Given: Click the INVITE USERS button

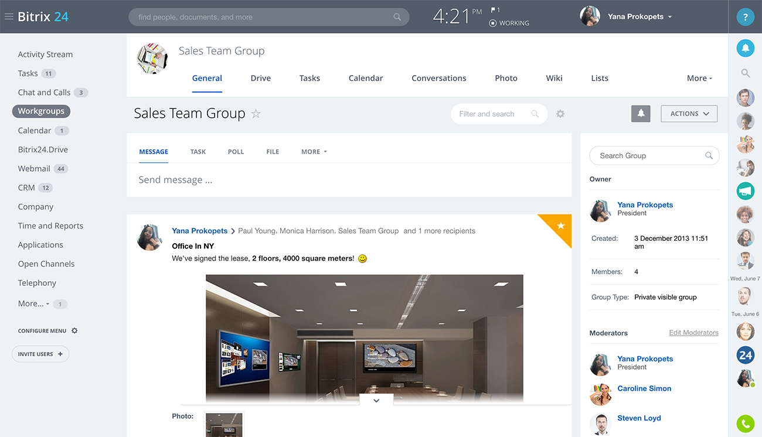Looking at the screenshot, I should click(x=40, y=354).
